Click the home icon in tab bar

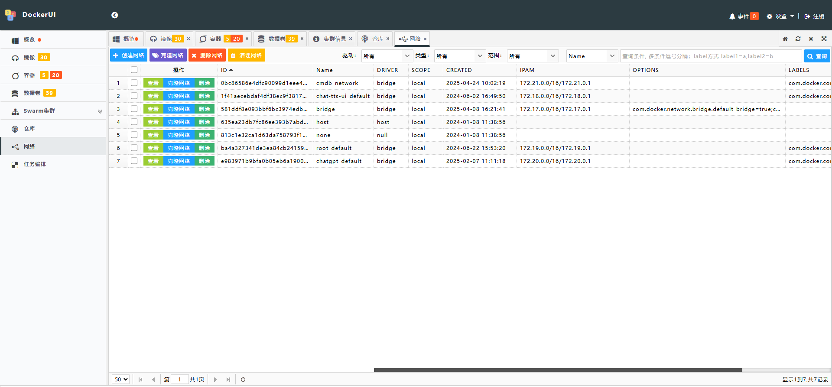pos(785,39)
